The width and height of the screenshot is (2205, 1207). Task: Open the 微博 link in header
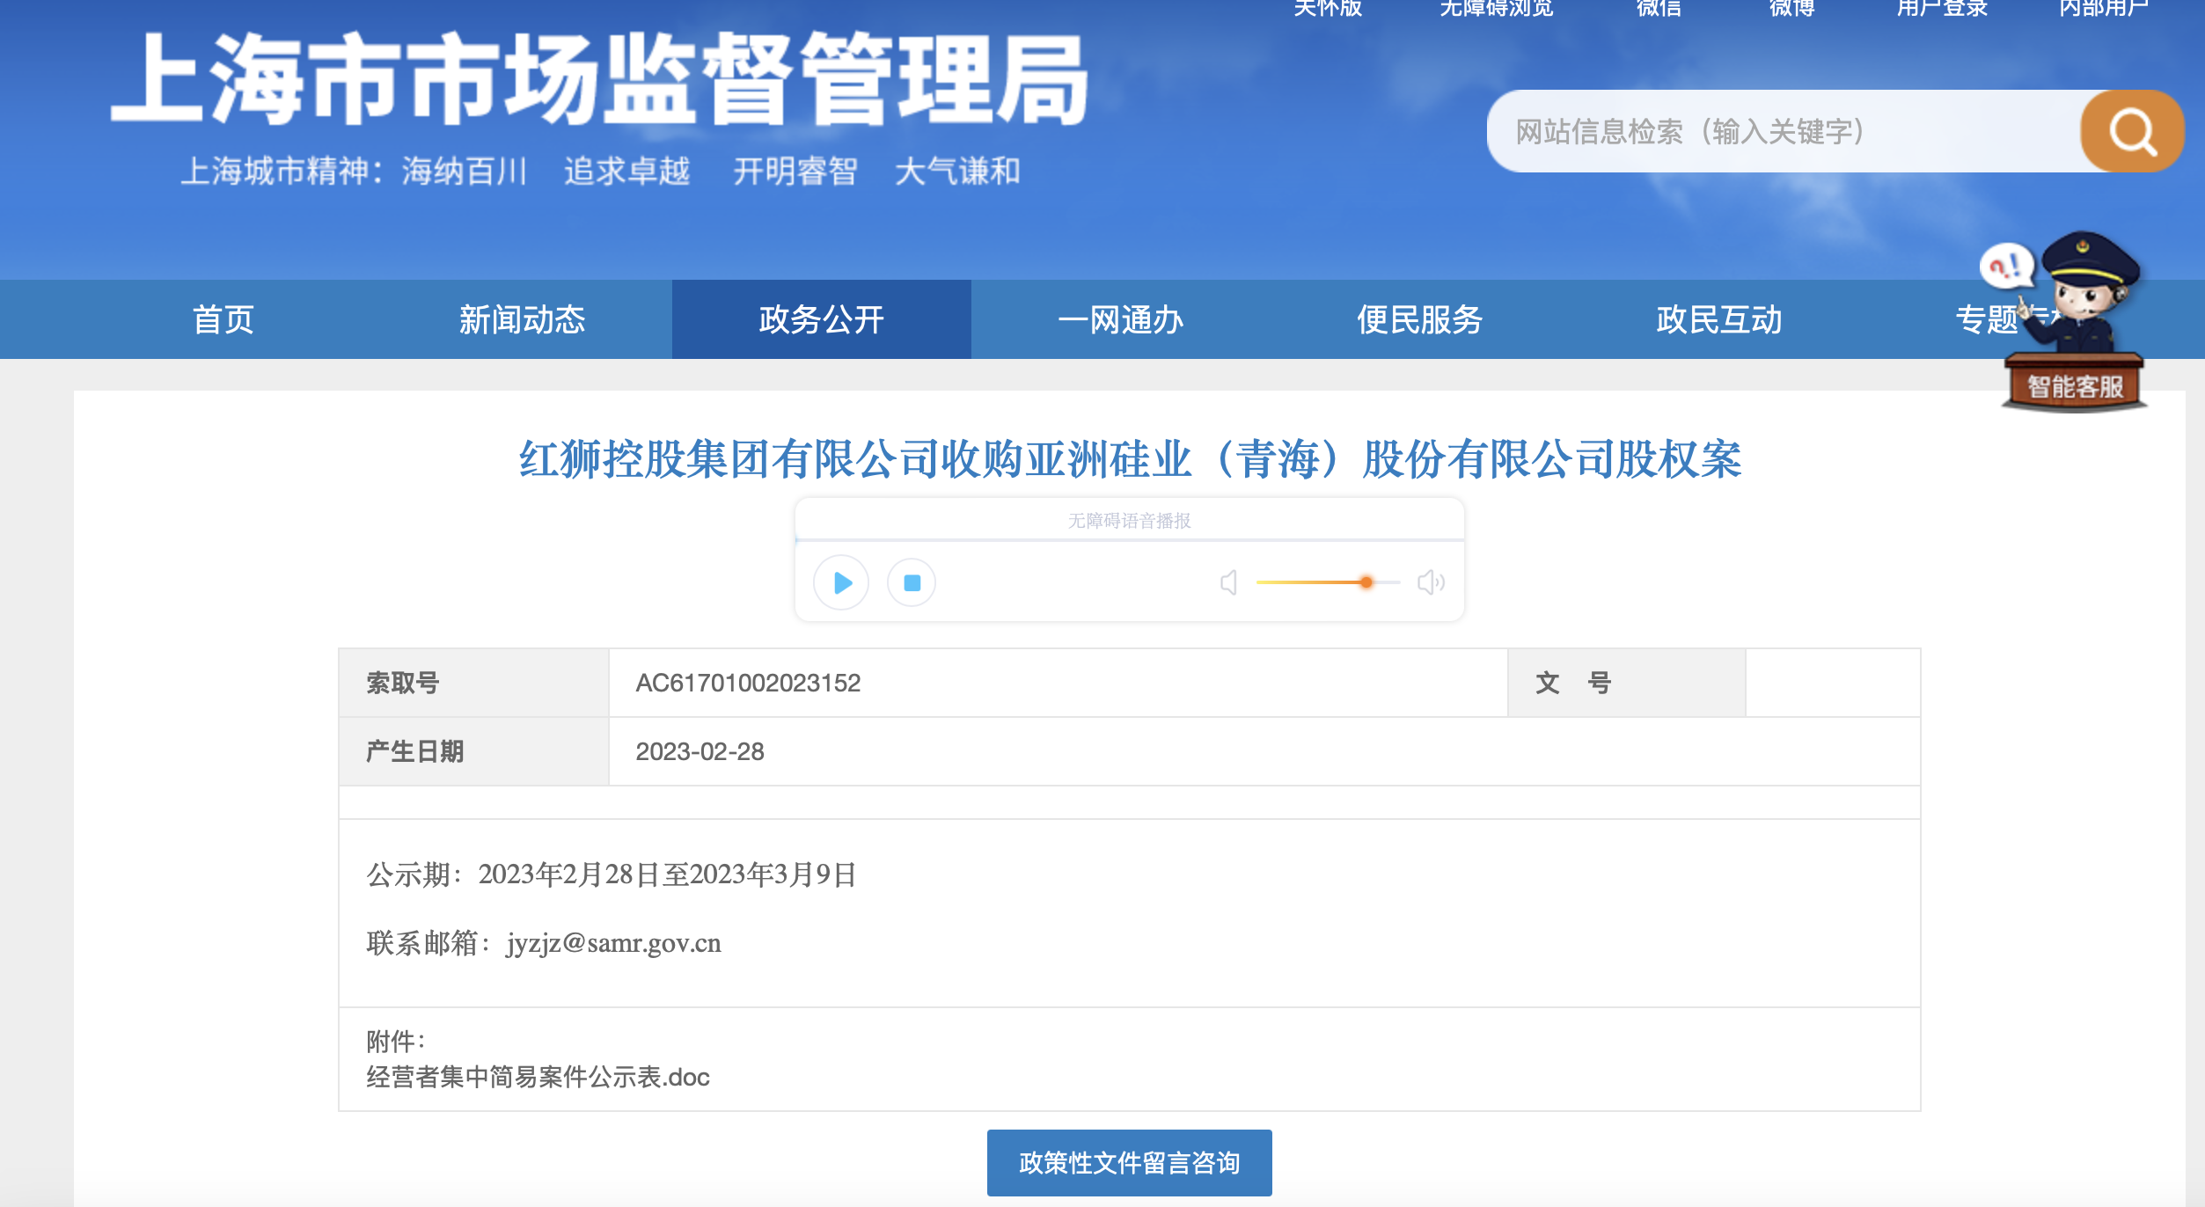click(x=1791, y=9)
